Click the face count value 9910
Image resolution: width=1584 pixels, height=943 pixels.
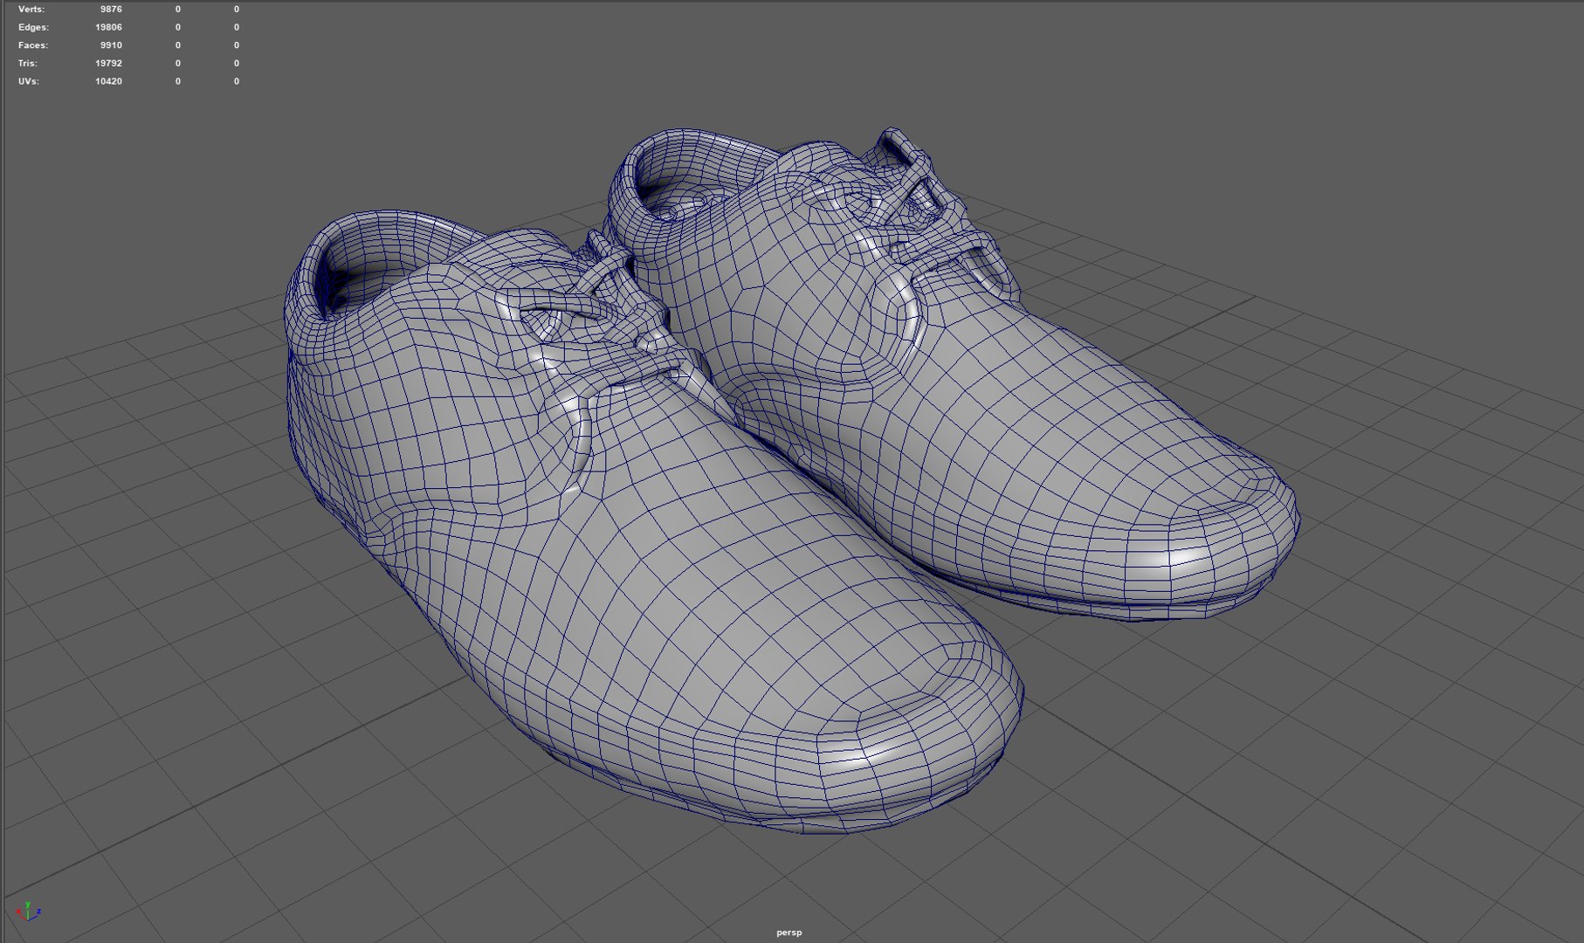111,45
